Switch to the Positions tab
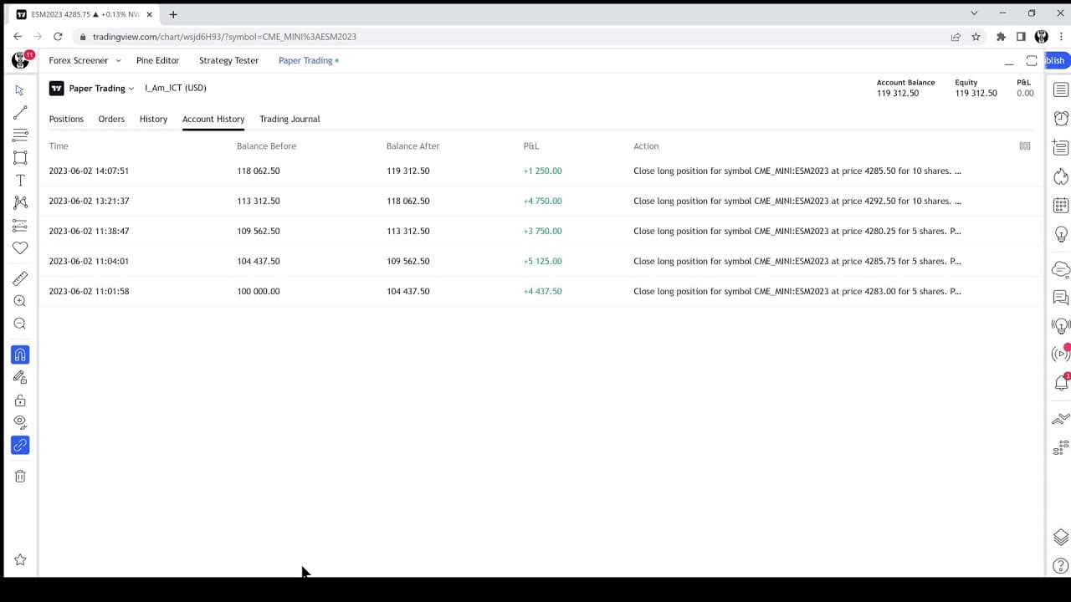 66,119
